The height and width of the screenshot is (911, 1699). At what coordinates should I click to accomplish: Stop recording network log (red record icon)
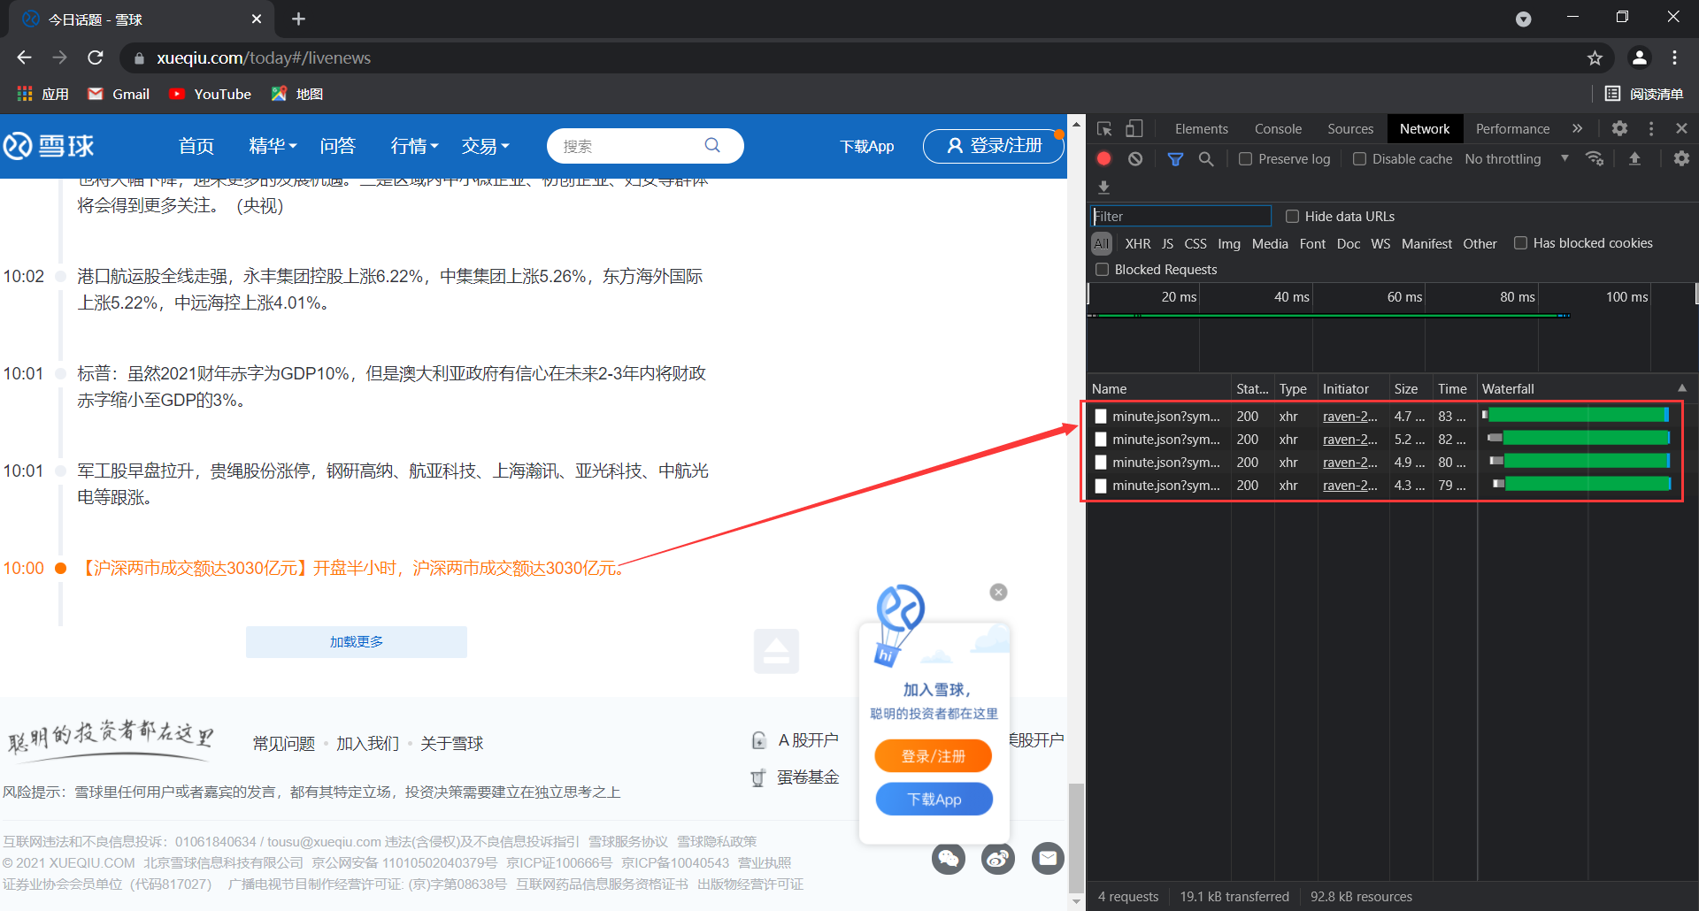tap(1103, 158)
